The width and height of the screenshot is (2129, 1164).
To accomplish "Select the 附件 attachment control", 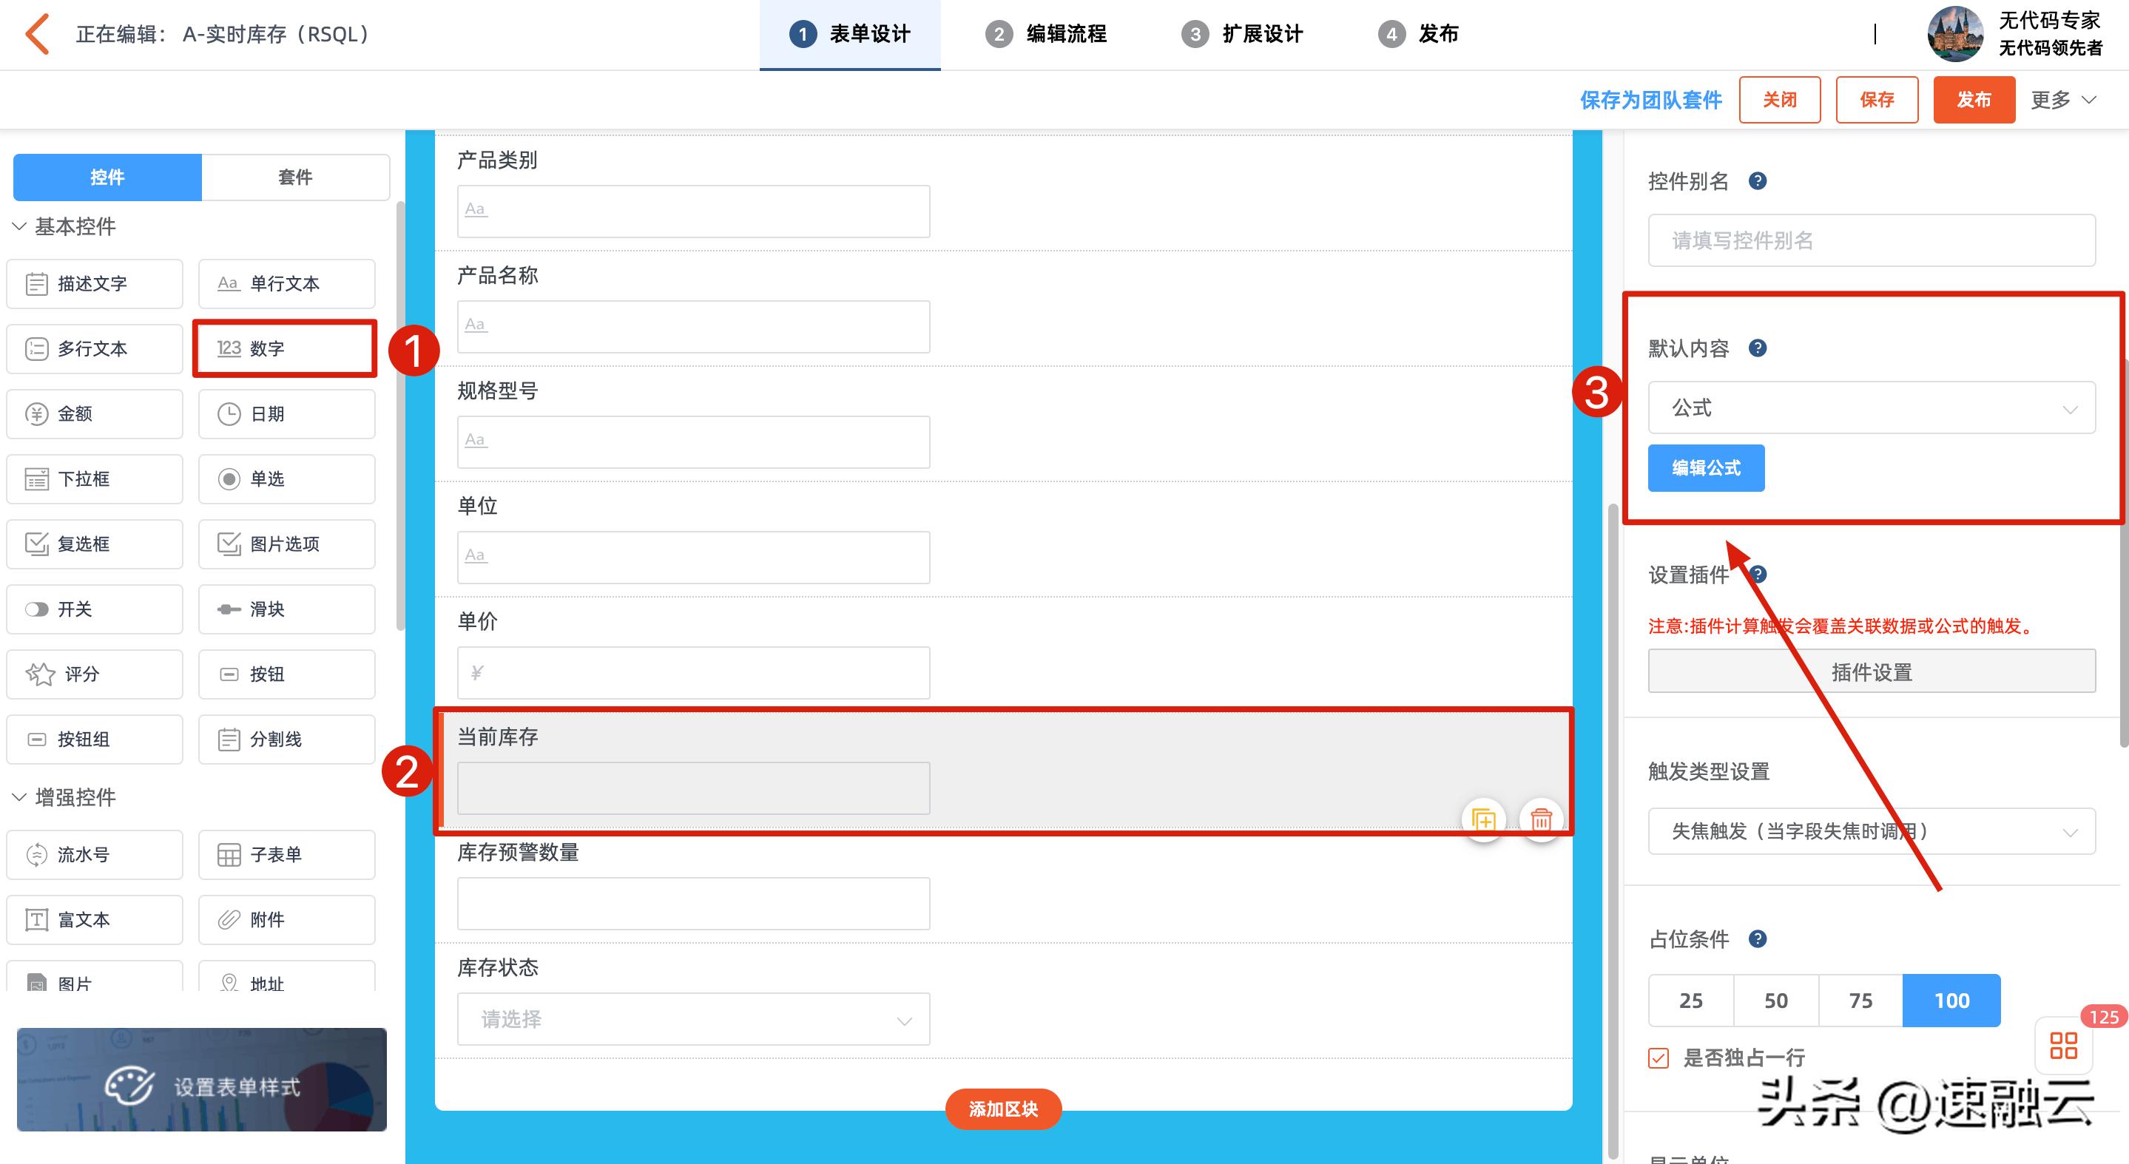I will click(x=286, y=919).
